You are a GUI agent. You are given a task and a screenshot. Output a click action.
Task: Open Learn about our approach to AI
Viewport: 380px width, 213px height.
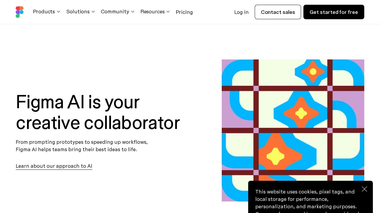(x=54, y=166)
